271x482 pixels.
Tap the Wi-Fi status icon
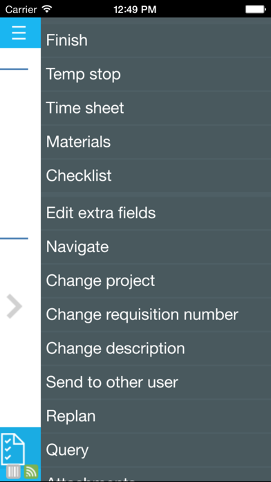pyautogui.click(x=46, y=9)
